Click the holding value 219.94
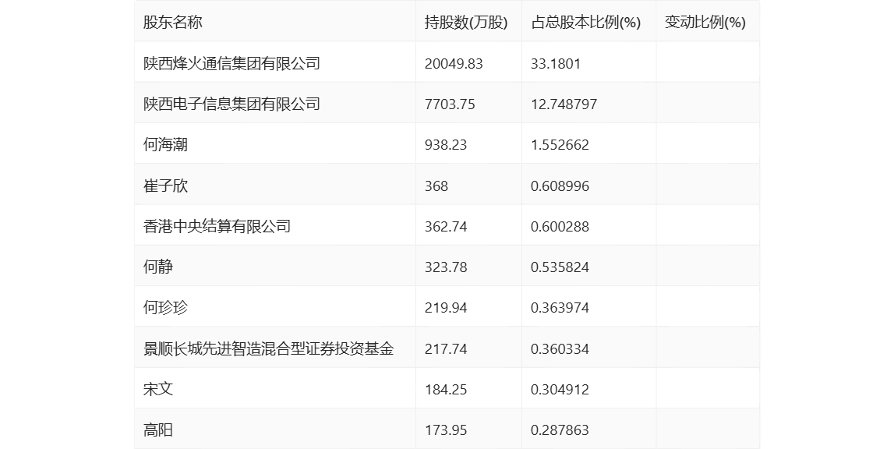The height and width of the screenshot is (449, 894). [x=446, y=308]
